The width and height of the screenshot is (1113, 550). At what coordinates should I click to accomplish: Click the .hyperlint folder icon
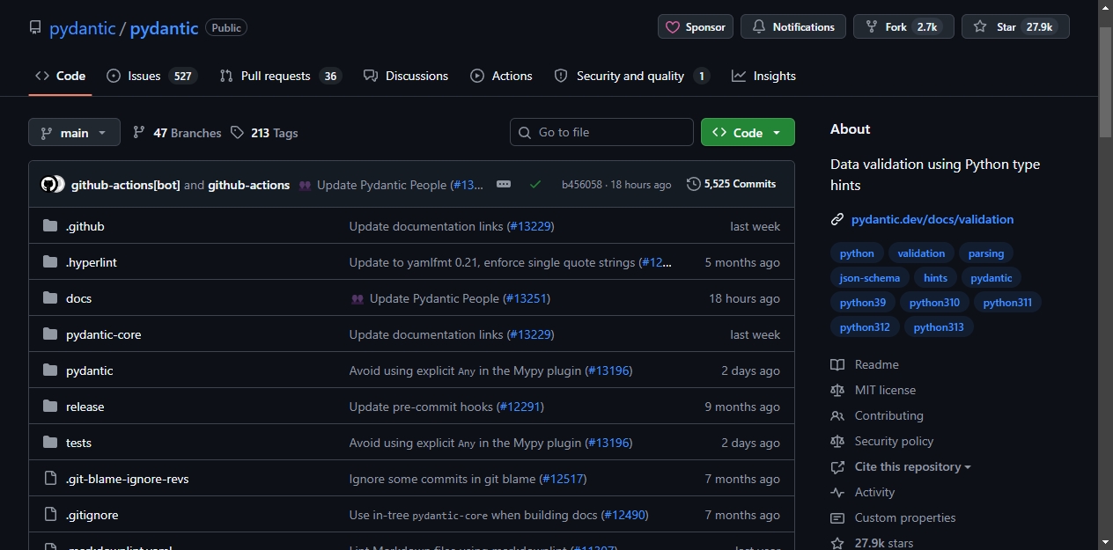coord(50,262)
